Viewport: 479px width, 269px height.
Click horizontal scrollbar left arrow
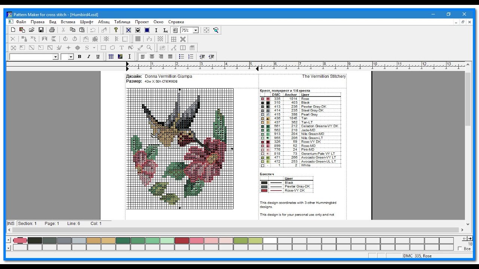click(x=9, y=230)
